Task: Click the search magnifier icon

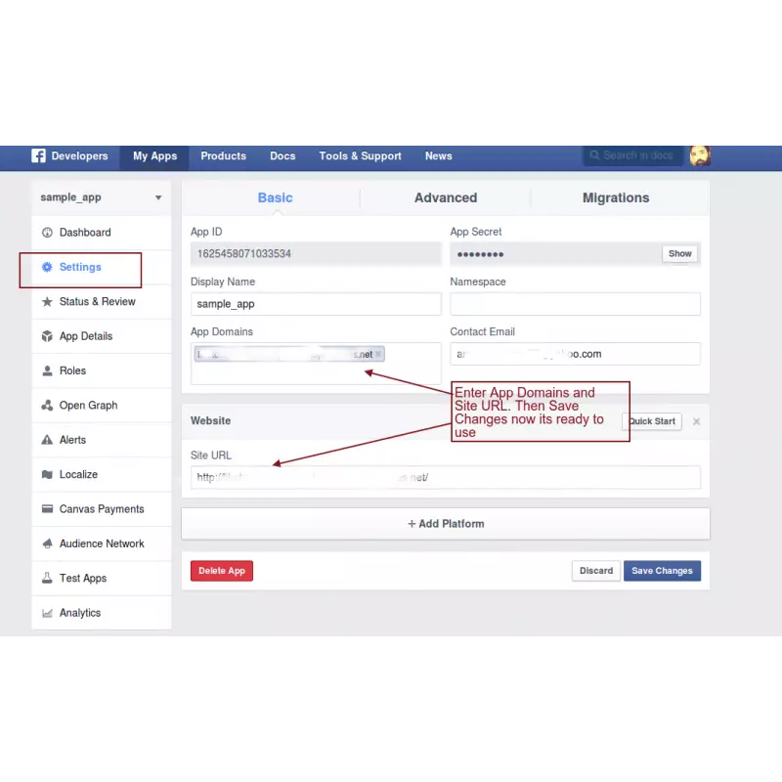Action: coord(594,155)
